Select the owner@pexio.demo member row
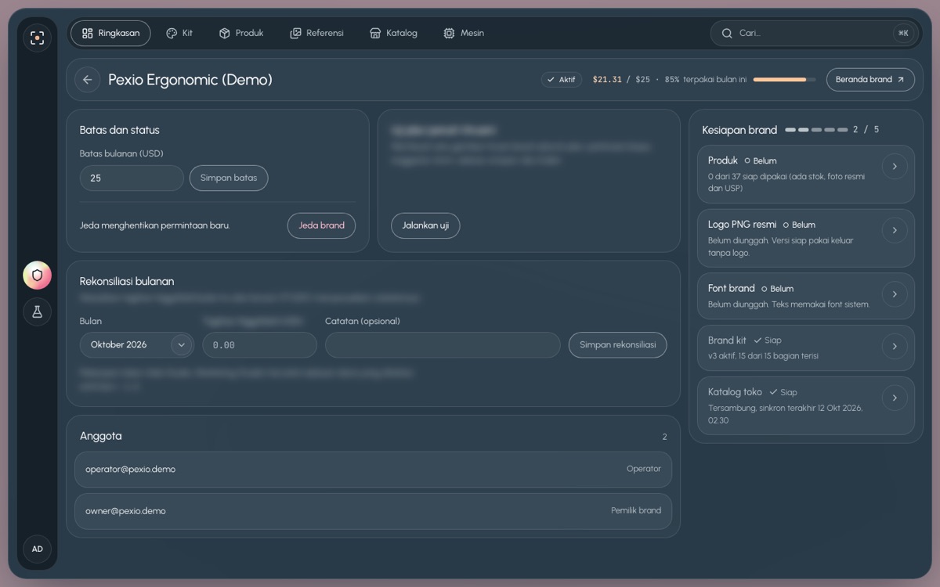Viewport: 940px width, 587px height. click(373, 511)
